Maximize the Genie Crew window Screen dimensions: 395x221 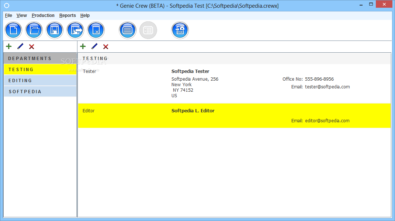pos(371,4)
